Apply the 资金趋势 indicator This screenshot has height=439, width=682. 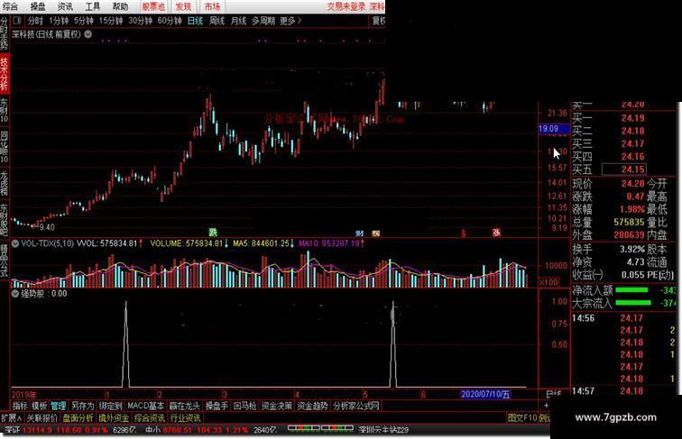coord(313,406)
